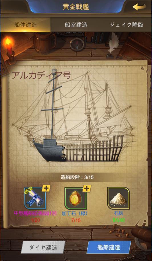152x261 pixels.
Task: Click the yellow back arrow icon
Action: (139, 7)
